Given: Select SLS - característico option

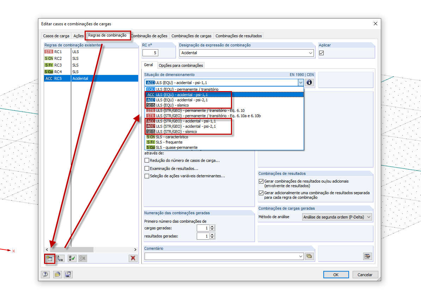Looking at the screenshot, I should pyautogui.click(x=225, y=137).
